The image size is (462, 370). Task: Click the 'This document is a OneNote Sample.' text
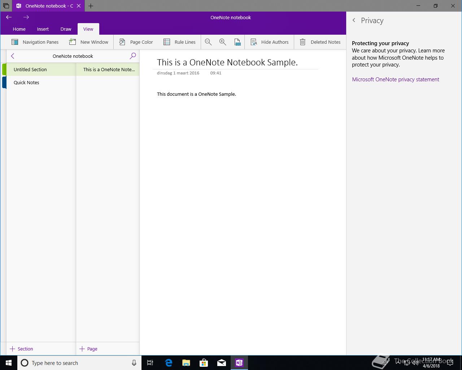pos(196,94)
